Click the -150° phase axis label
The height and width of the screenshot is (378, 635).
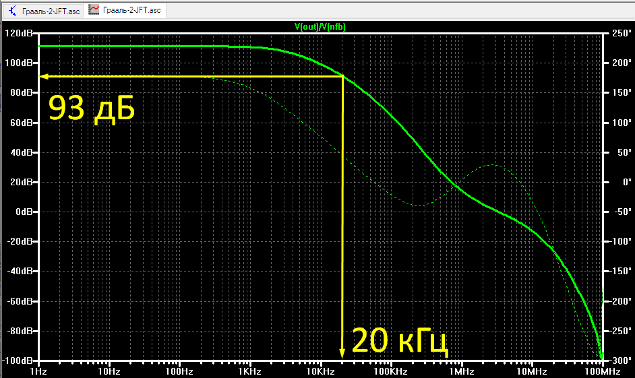tap(620, 271)
